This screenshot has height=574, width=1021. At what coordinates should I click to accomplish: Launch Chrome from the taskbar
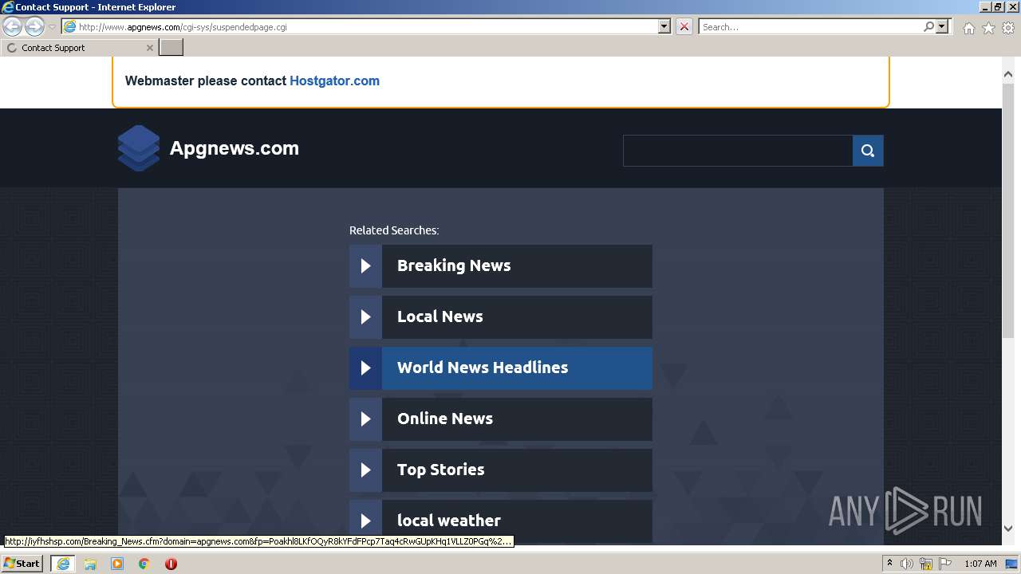coord(144,564)
